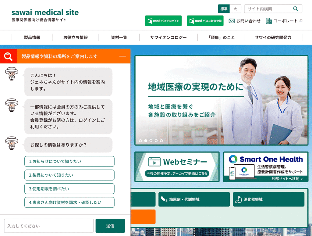
Task: Switch text size to 大
Action: point(235,9)
